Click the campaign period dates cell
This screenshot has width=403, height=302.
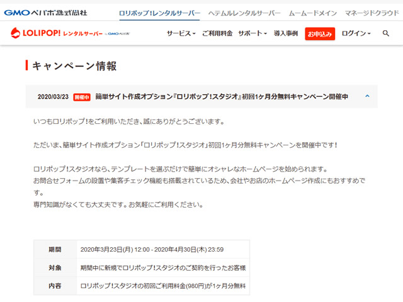click(x=163, y=249)
